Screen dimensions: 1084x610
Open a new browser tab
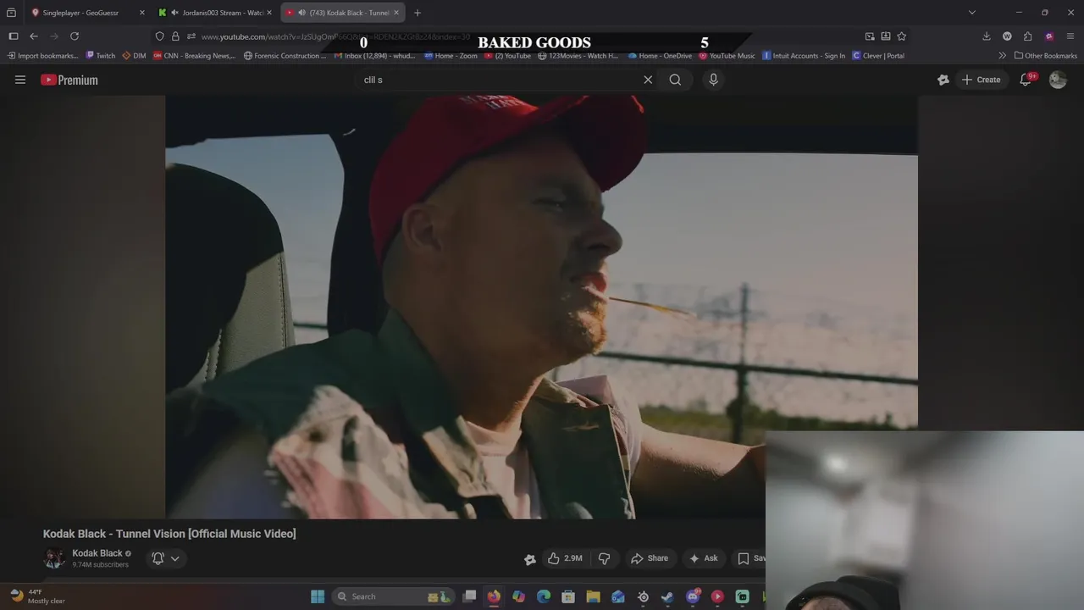418,13
